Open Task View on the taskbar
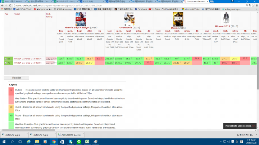 20,141
